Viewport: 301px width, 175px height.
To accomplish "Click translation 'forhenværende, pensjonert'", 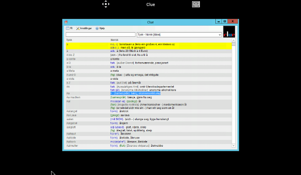I will pos(152,63).
